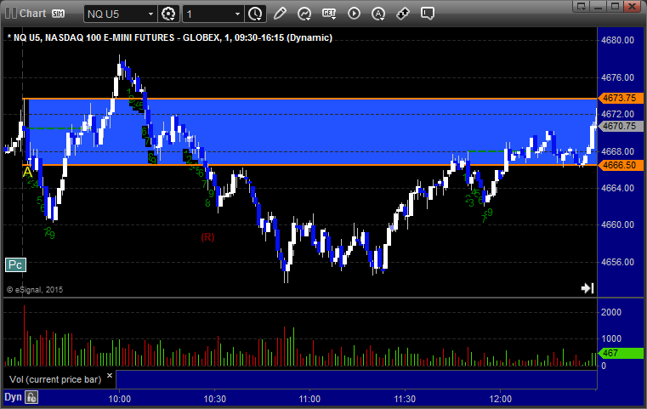Viewport: 647px width, 409px height.
Task: Click the symbol link arrows icon
Action: (403, 14)
